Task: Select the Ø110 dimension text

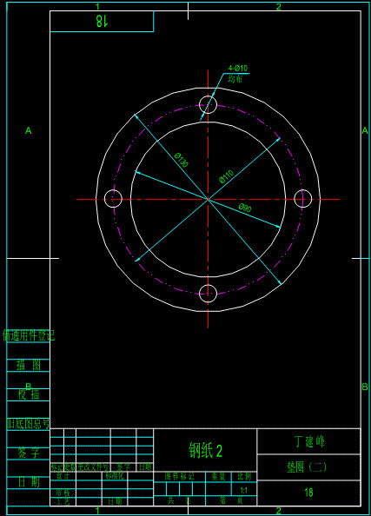Action: coord(227,176)
